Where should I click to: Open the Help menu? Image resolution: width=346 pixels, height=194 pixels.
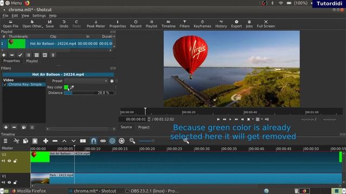point(53,16)
